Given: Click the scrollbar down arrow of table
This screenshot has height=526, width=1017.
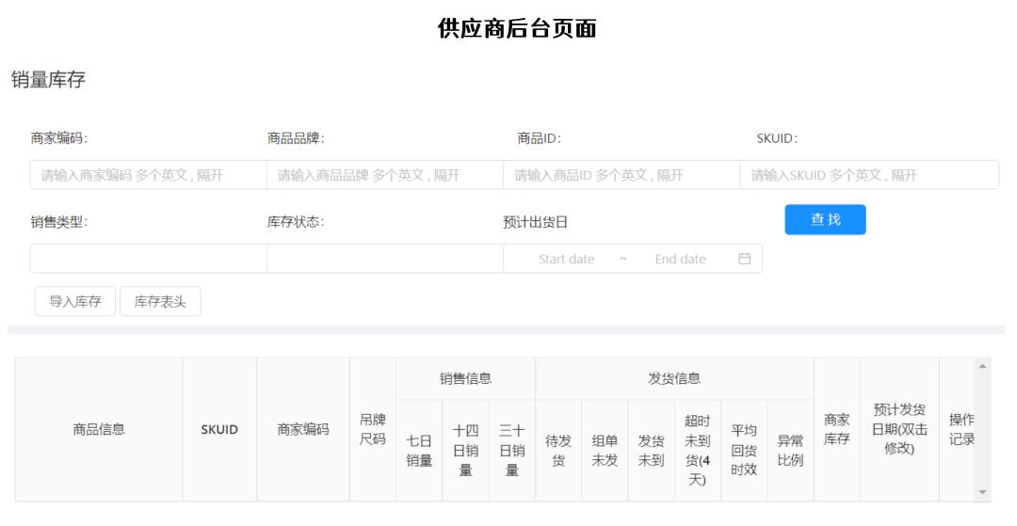Looking at the screenshot, I should point(982,492).
